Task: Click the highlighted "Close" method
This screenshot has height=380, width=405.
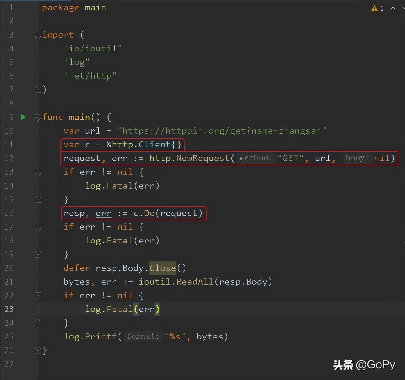Action: [163, 268]
